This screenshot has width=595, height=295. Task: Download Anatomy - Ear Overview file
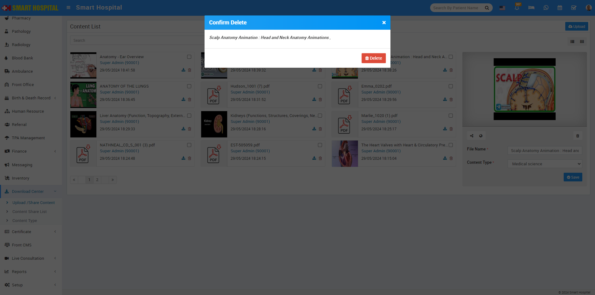tap(183, 70)
